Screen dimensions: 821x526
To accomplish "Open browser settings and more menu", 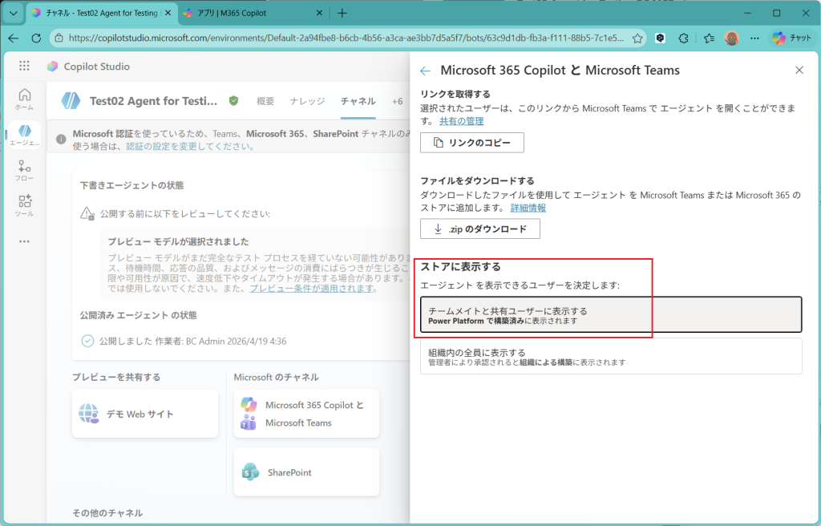I will (754, 38).
